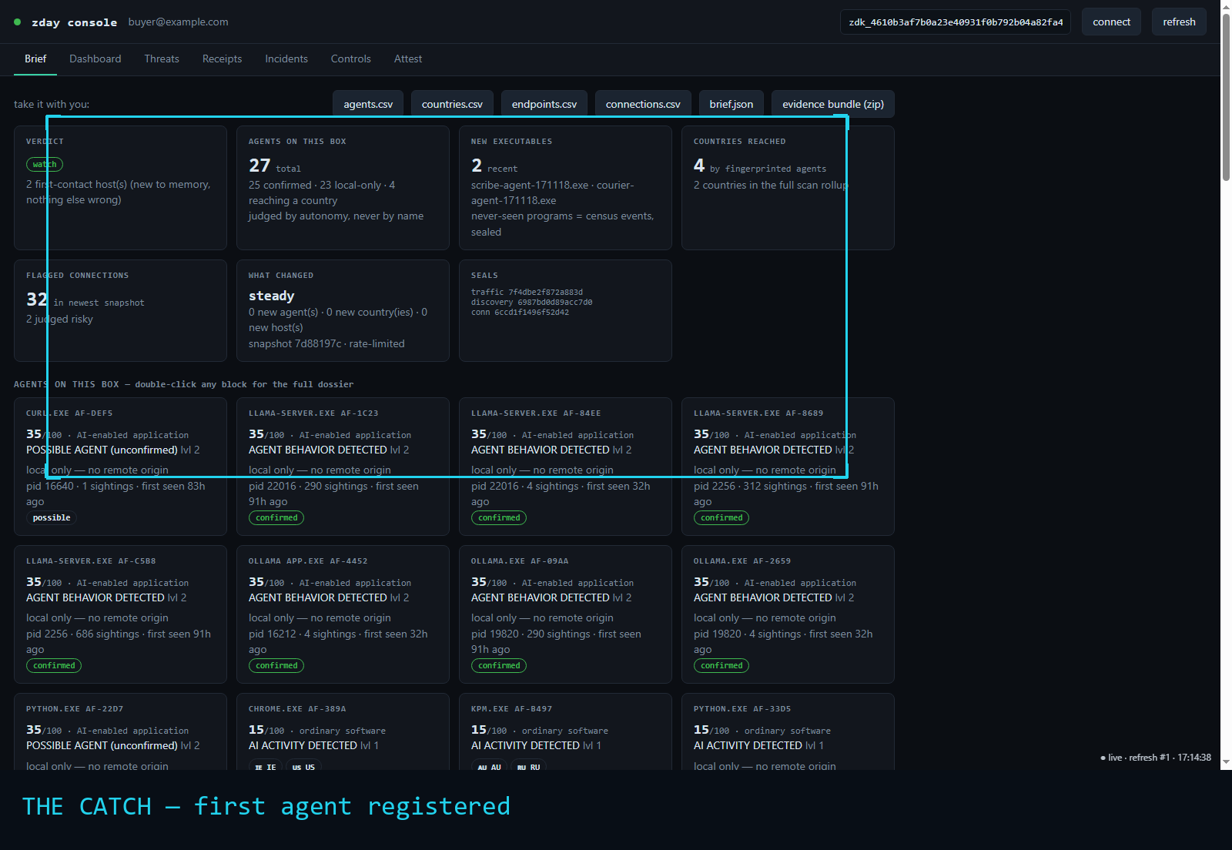The height and width of the screenshot is (850, 1232).
Task: Click the RU country tag on KPM.EXE
Action: coord(528,767)
